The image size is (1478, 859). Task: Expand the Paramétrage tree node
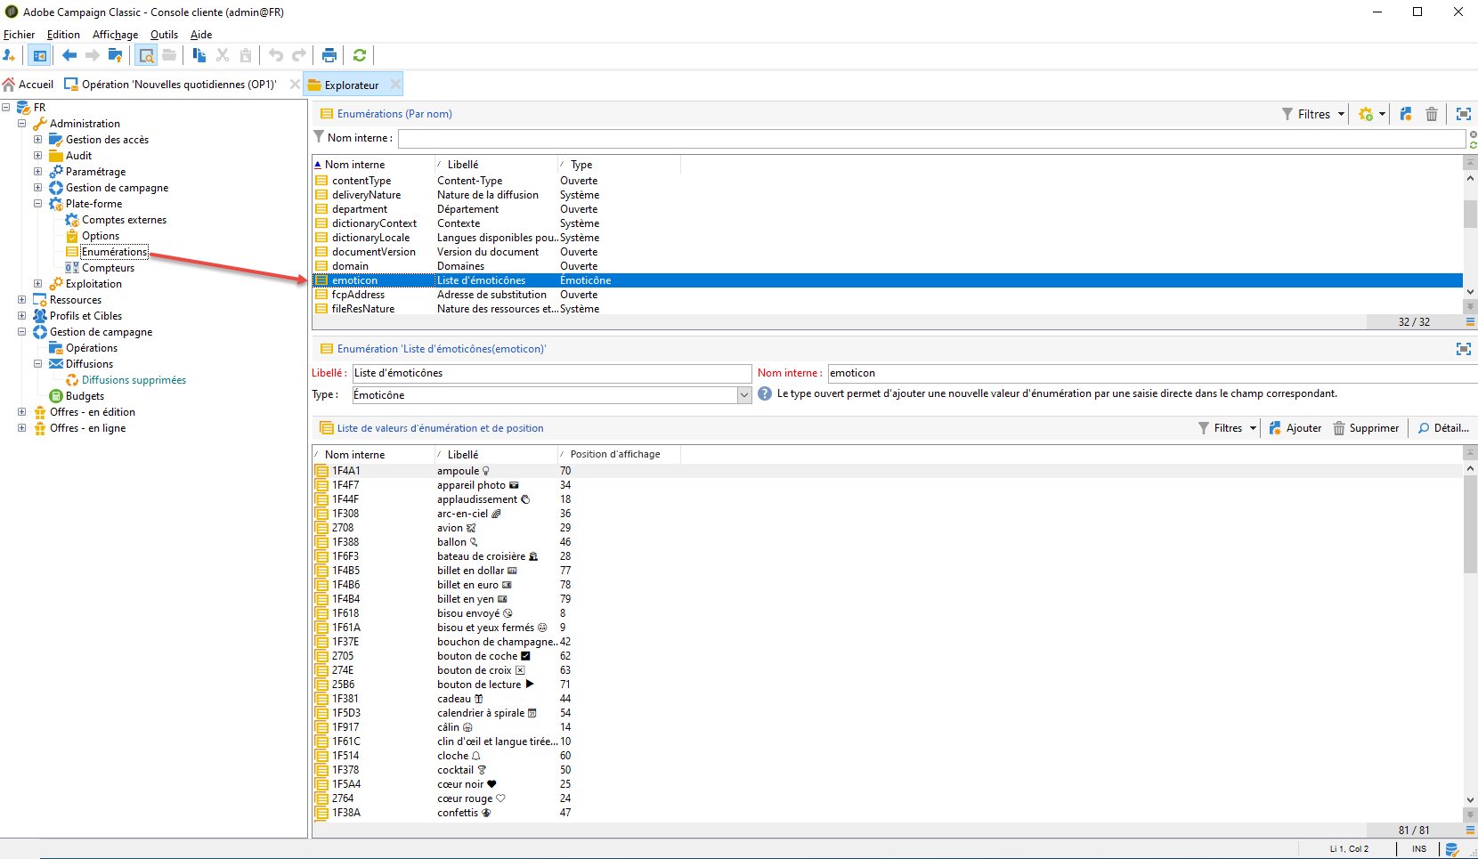[38, 172]
